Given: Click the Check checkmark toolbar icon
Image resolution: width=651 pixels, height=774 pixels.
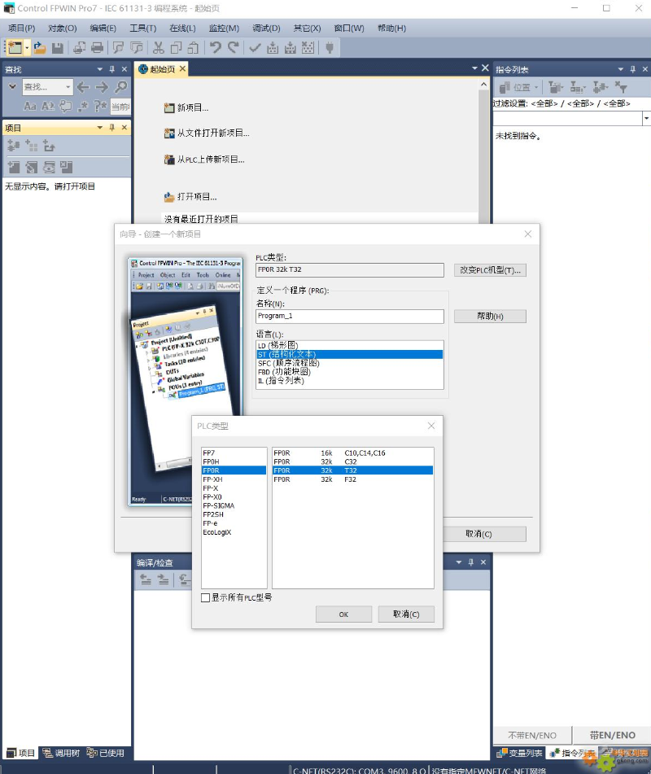Looking at the screenshot, I should 255,48.
